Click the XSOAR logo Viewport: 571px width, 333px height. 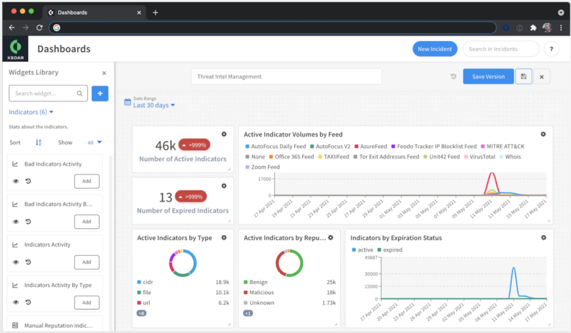point(15,49)
